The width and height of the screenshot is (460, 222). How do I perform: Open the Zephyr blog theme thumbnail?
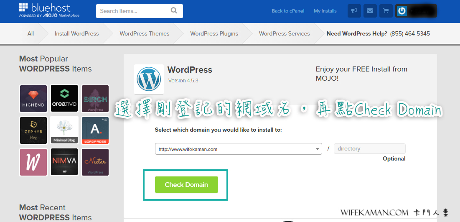pyautogui.click(x=33, y=130)
